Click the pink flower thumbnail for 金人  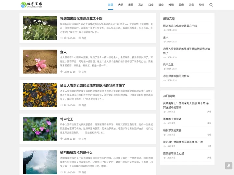[40, 62]
